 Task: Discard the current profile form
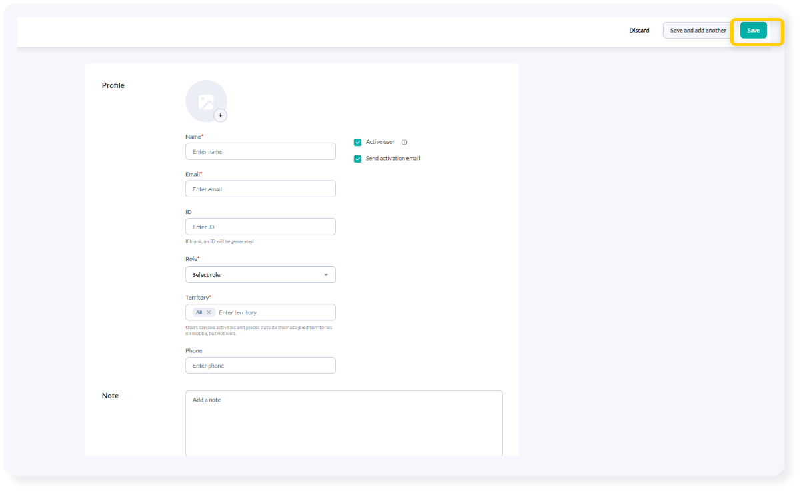(639, 30)
